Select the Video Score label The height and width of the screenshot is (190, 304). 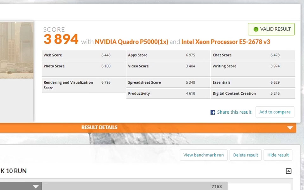(x=138, y=66)
